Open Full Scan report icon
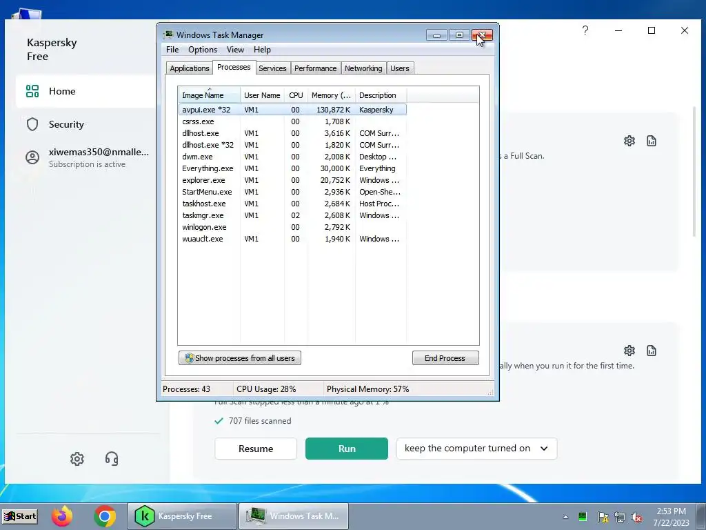Image resolution: width=706 pixels, height=530 pixels. point(652,141)
